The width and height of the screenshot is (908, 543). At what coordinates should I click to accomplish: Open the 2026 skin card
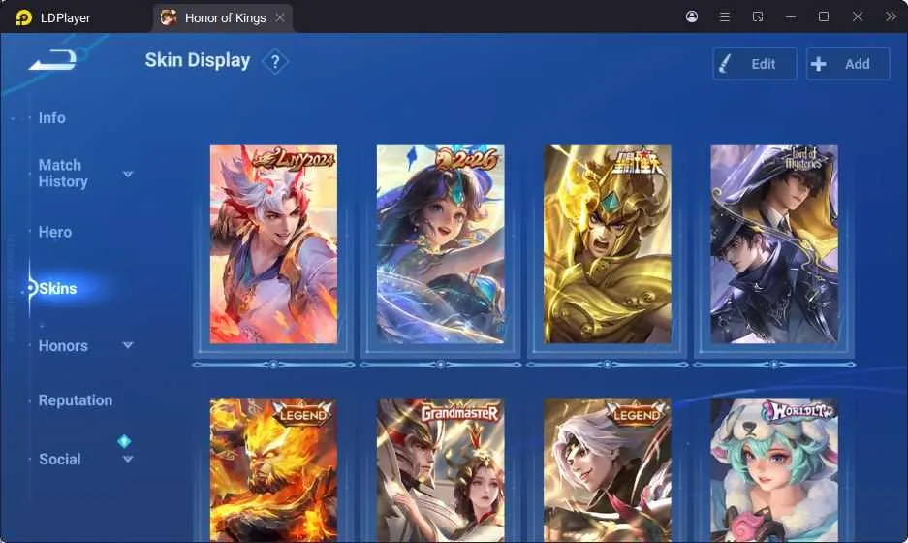pyautogui.click(x=440, y=244)
